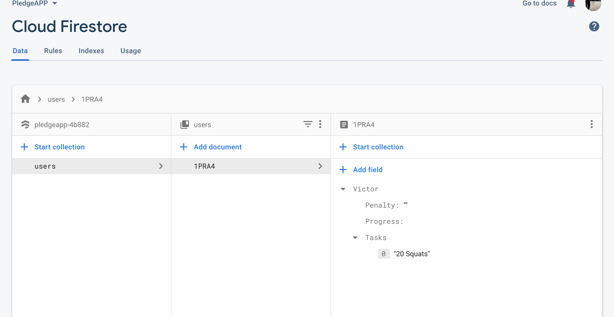Viewport: 614px width, 317px height.
Task: Click the pledgeapp-4b882 database icon
Action: (x=25, y=125)
